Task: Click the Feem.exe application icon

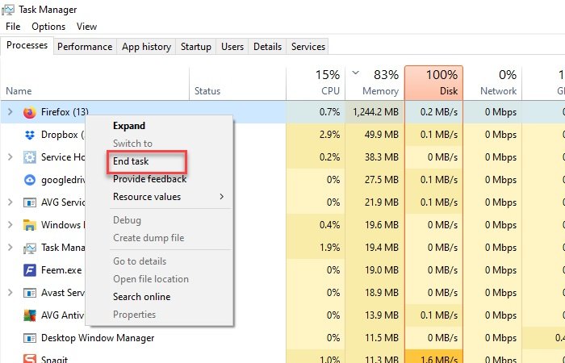Action: [29, 270]
